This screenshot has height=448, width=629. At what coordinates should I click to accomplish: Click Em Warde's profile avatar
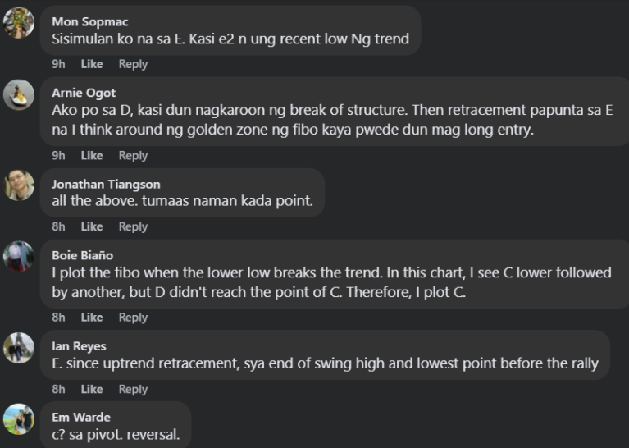click(x=19, y=419)
